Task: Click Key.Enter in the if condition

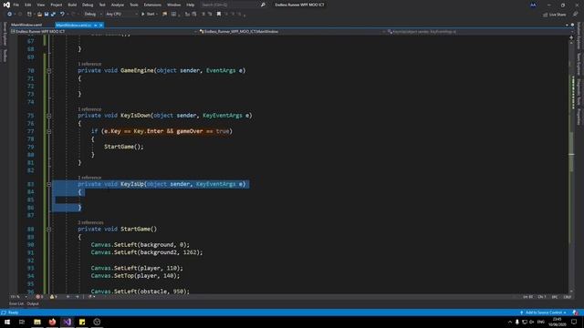Action: click(x=148, y=131)
